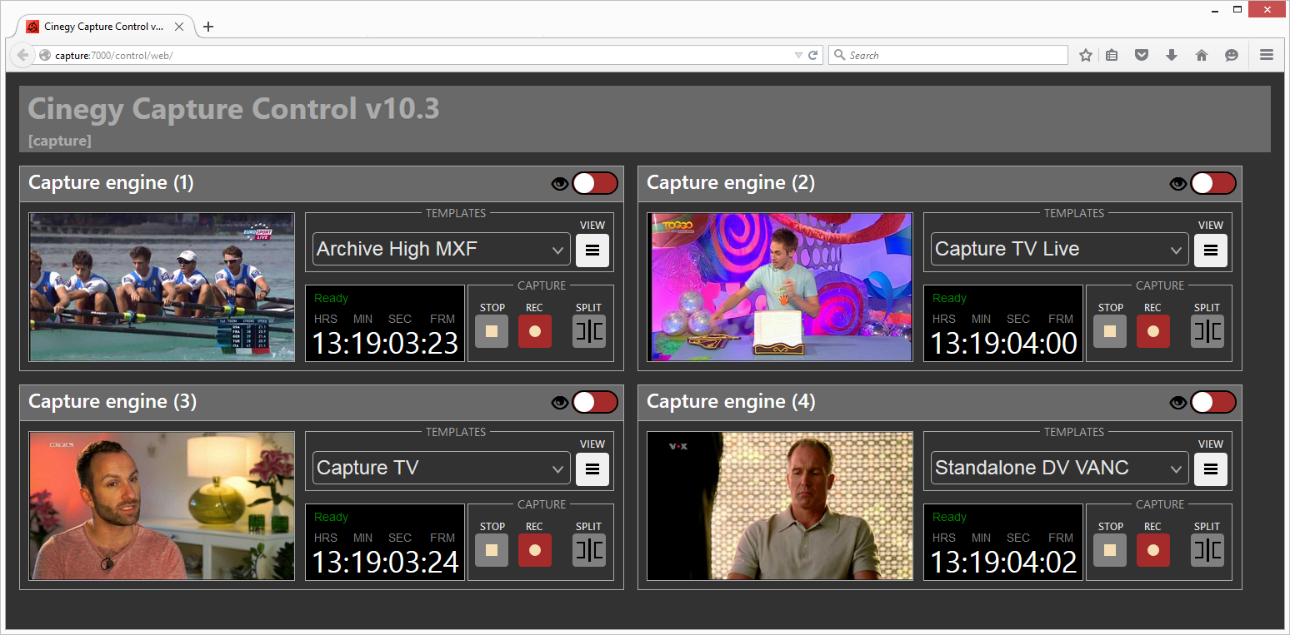Open the Capture TV Live template dropdown

tap(1060, 249)
